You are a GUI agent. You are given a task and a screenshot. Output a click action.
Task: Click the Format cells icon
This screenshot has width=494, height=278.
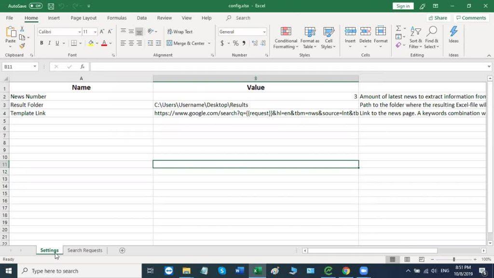coord(381,31)
